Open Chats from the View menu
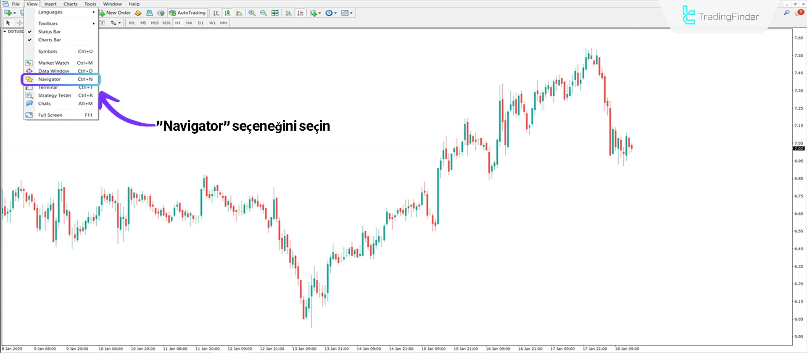Screen dimensions: 807x353 tap(61, 103)
